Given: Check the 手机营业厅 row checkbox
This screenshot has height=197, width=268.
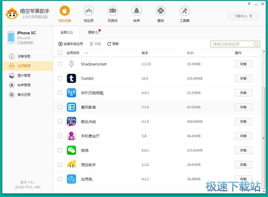Looking at the screenshot, I should coord(60,136).
